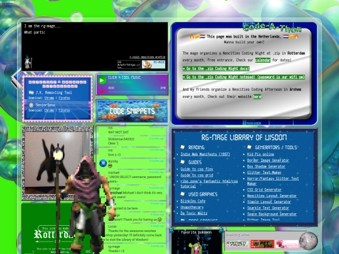Open Glitter Text Maker link
The image size is (339, 254).
pyautogui.click(x=264, y=172)
